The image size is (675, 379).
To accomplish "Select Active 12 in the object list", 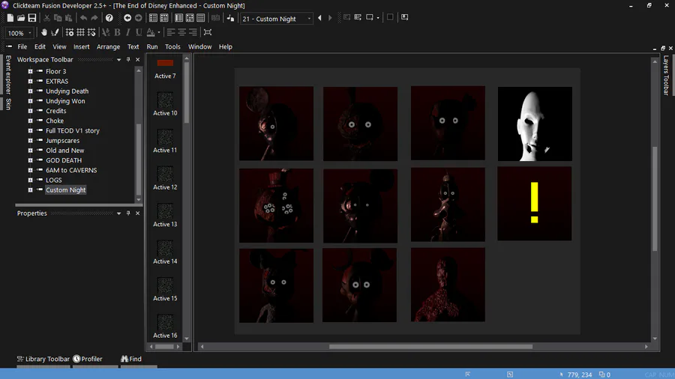I will coord(165,178).
